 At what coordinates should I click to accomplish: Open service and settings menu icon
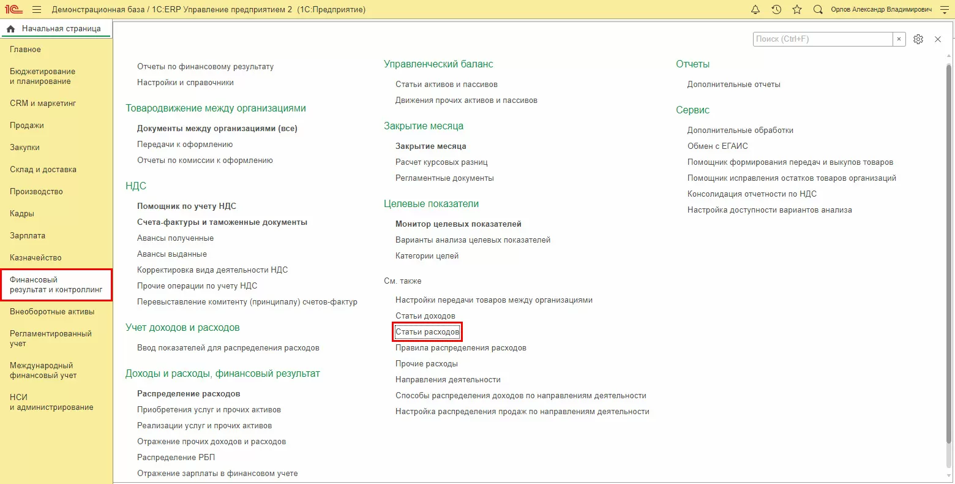coord(944,10)
